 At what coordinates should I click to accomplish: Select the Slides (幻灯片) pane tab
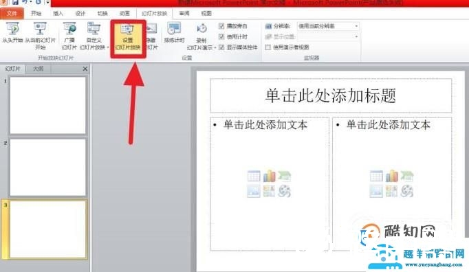[x=12, y=69]
